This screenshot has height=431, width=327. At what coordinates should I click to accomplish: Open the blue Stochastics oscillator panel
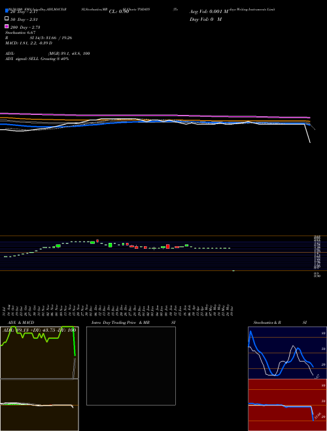(287, 353)
